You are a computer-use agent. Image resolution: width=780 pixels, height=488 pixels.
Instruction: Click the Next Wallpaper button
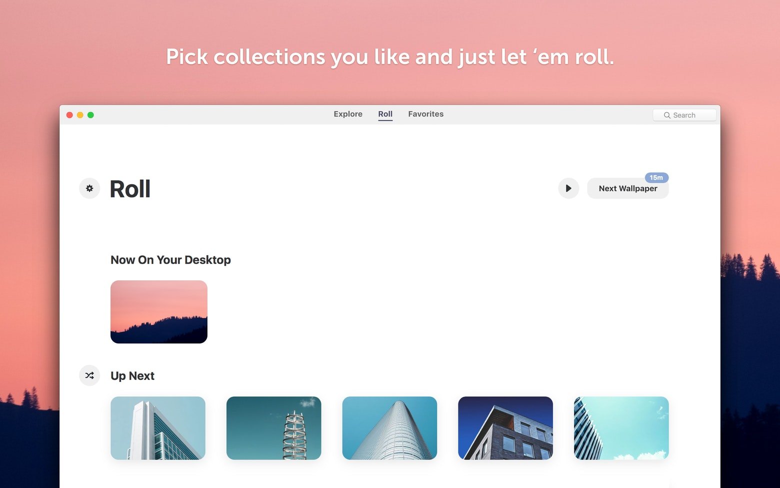coord(627,188)
